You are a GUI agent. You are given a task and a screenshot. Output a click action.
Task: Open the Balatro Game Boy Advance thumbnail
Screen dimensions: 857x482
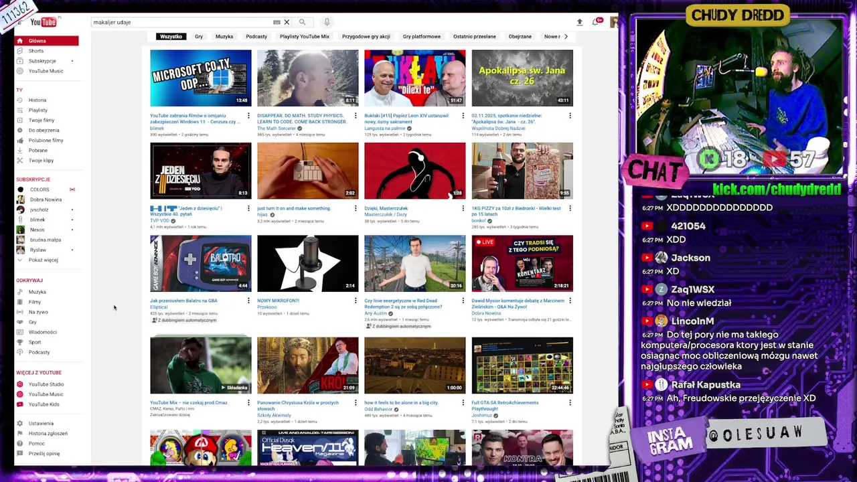[201, 263]
